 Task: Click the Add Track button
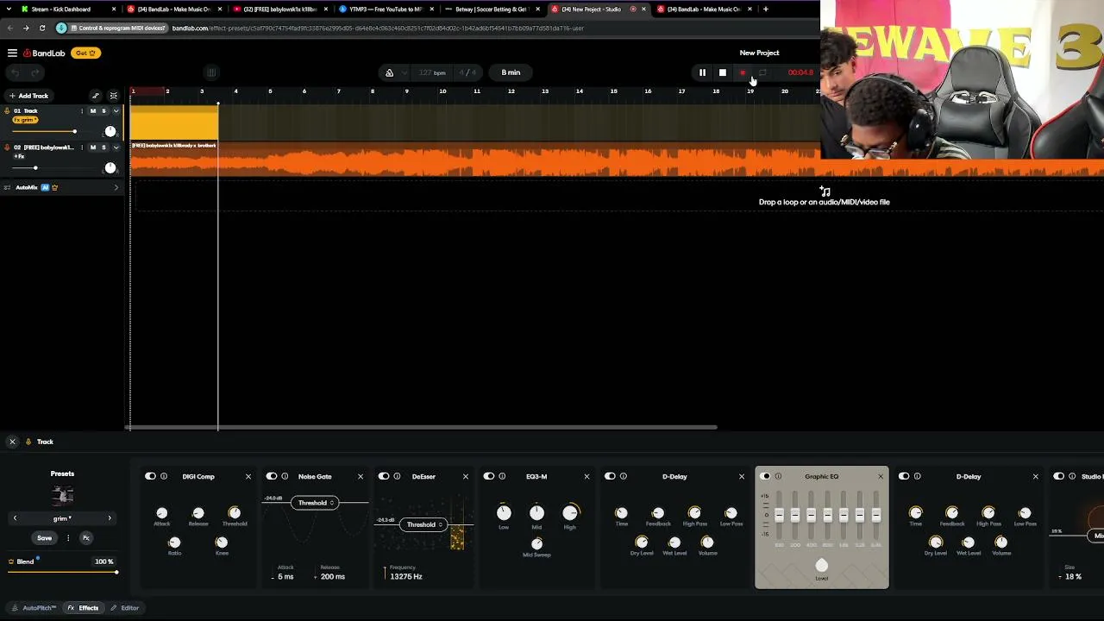click(28, 96)
